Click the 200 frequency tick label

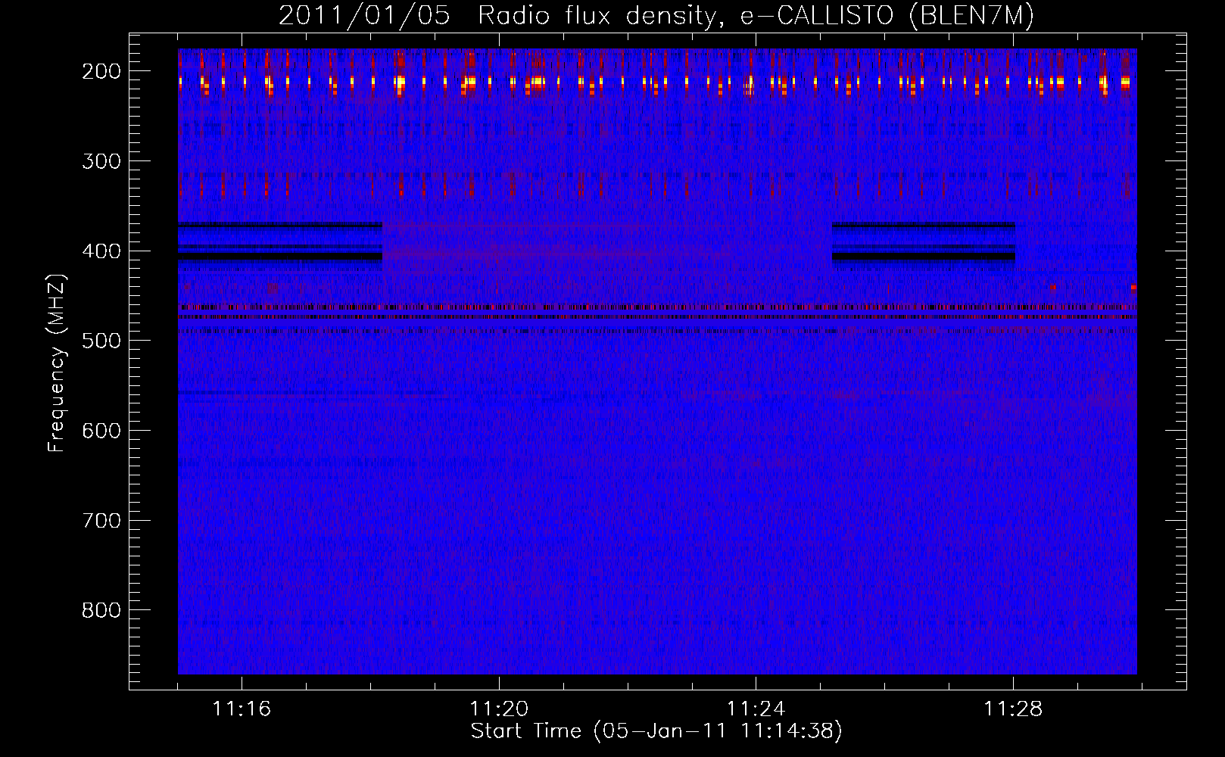tap(101, 71)
